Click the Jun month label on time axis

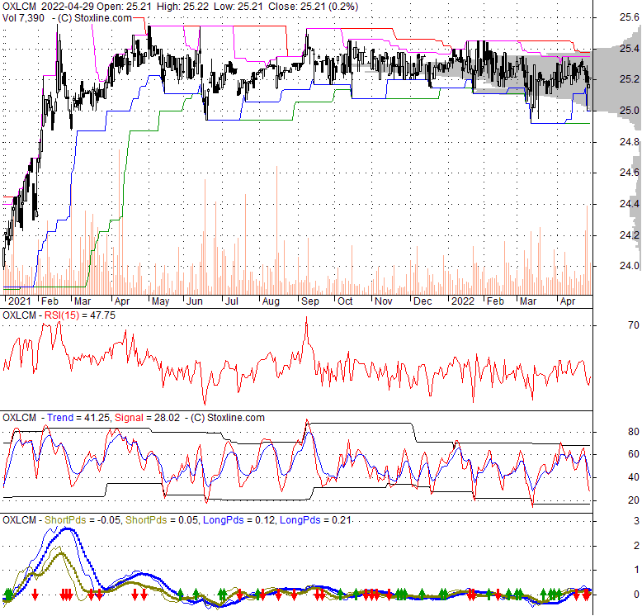[195, 301]
